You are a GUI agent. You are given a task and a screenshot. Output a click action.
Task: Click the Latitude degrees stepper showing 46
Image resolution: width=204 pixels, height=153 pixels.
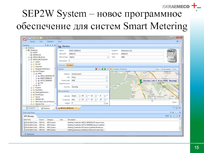87,96
